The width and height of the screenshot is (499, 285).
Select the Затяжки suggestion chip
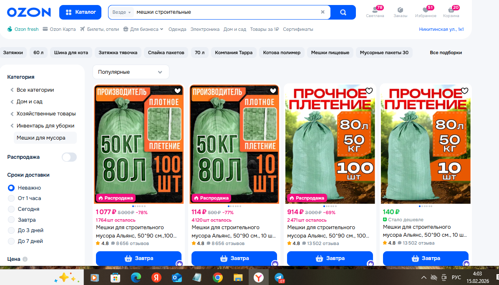click(13, 52)
